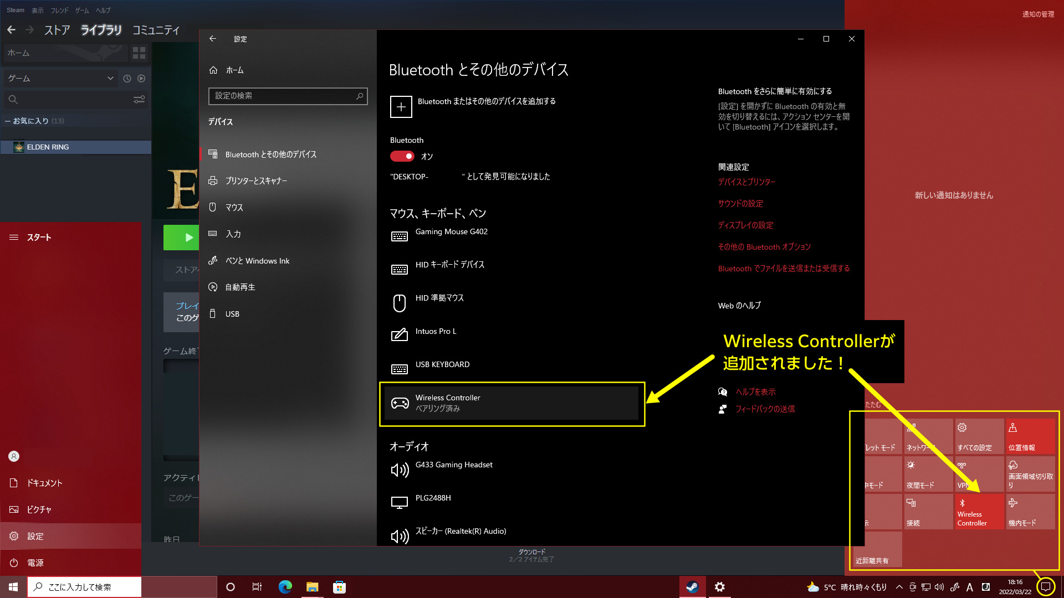The image size is (1064, 598).
Task: Open ディスプレイの設定 link
Action: point(745,225)
